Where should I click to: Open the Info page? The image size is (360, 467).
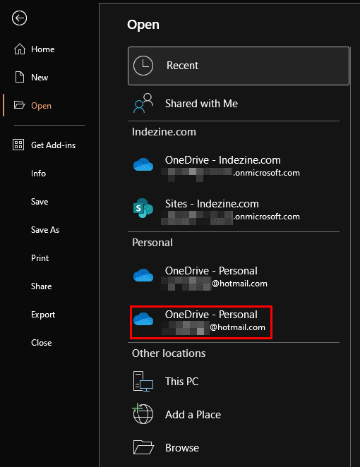coord(38,174)
